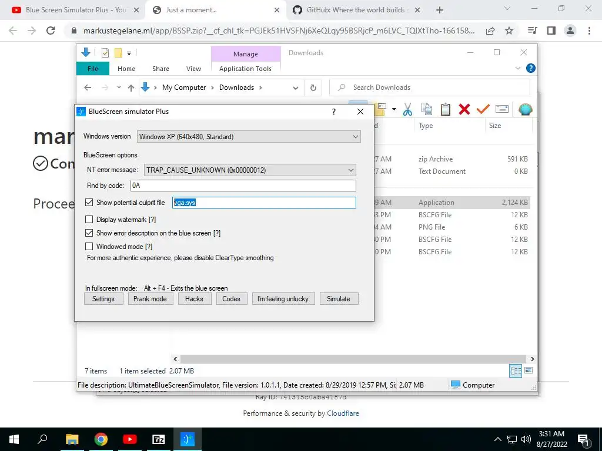This screenshot has width=602, height=451.
Task: Switch to Details view in Explorer status bar
Action: 516,371
